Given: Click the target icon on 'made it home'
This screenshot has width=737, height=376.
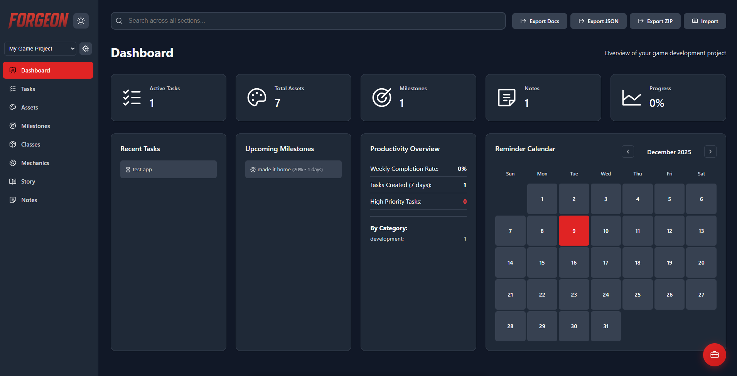Looking at the screenshot, I should tap(253, 170).
